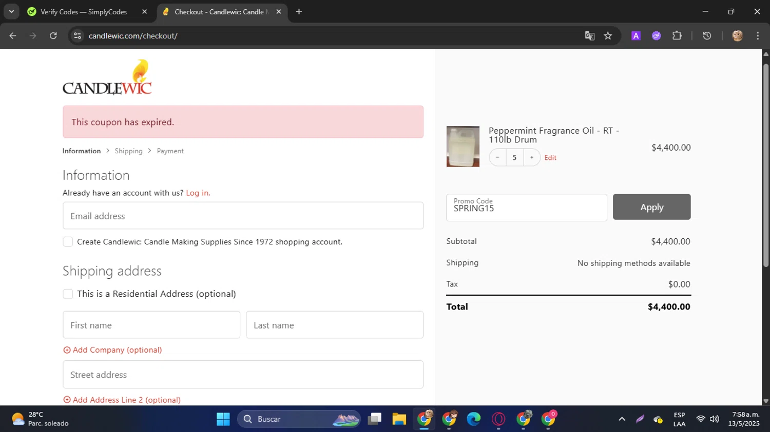The height and width of the screenshot is (432, 770).
Task: Go forward to the next page
Action: click(x=33, y=36)
